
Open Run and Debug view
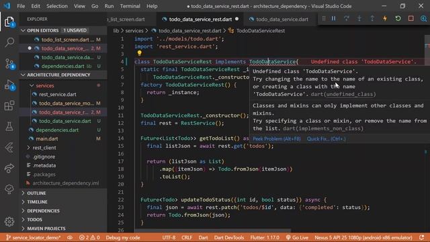coord(9,85)
